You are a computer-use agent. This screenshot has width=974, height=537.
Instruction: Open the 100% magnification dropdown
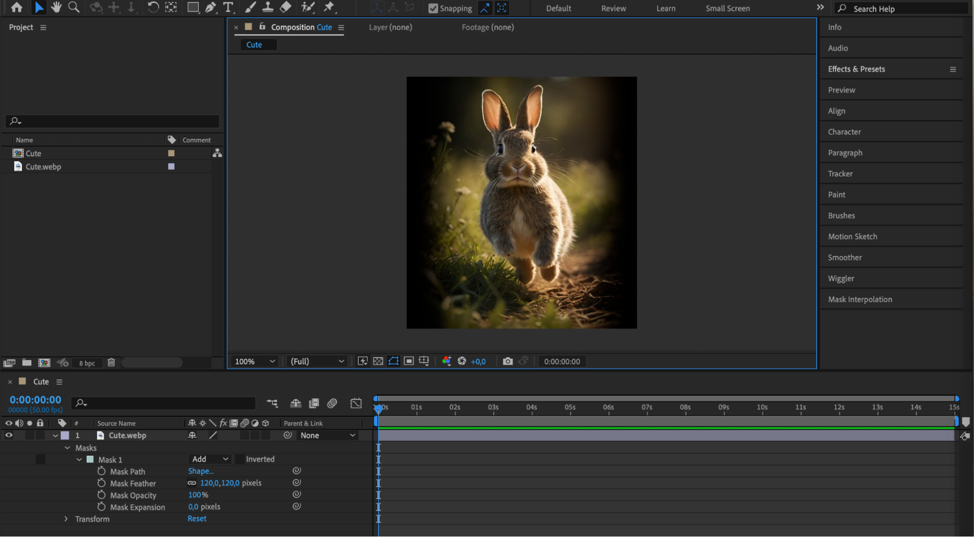254,361
